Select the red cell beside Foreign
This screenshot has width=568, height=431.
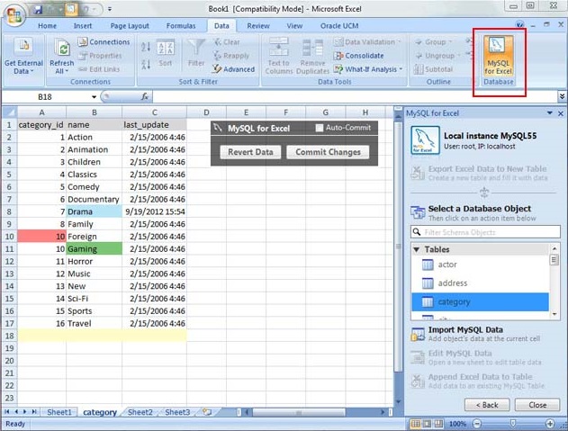tap(41, 237)
